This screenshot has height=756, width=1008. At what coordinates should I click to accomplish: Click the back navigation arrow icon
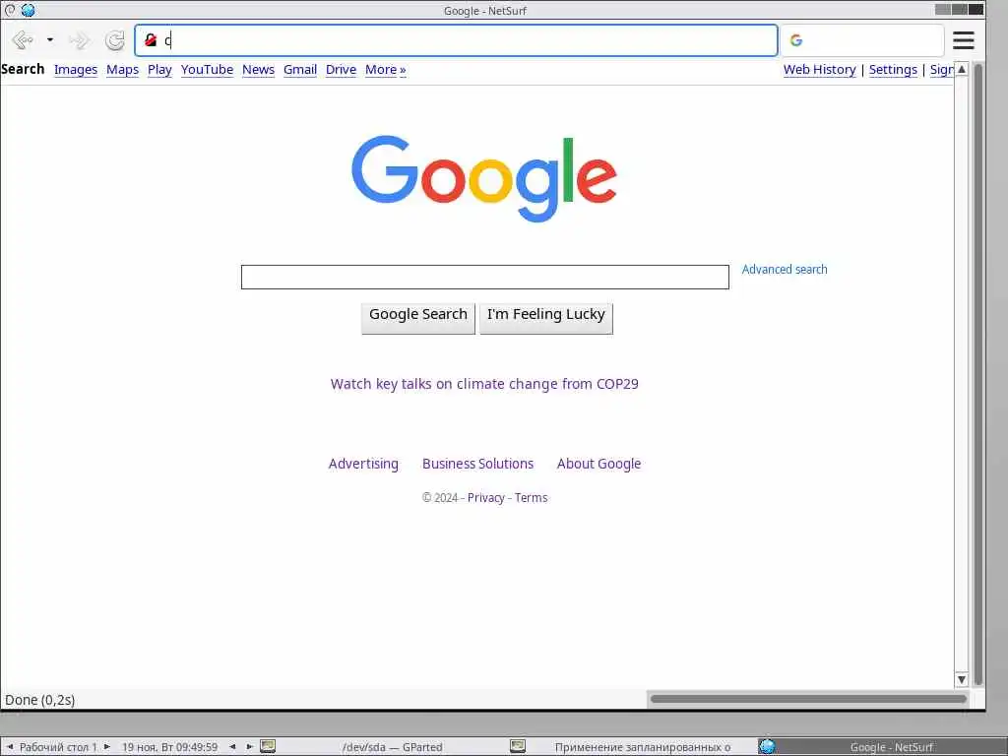[23, 40]
